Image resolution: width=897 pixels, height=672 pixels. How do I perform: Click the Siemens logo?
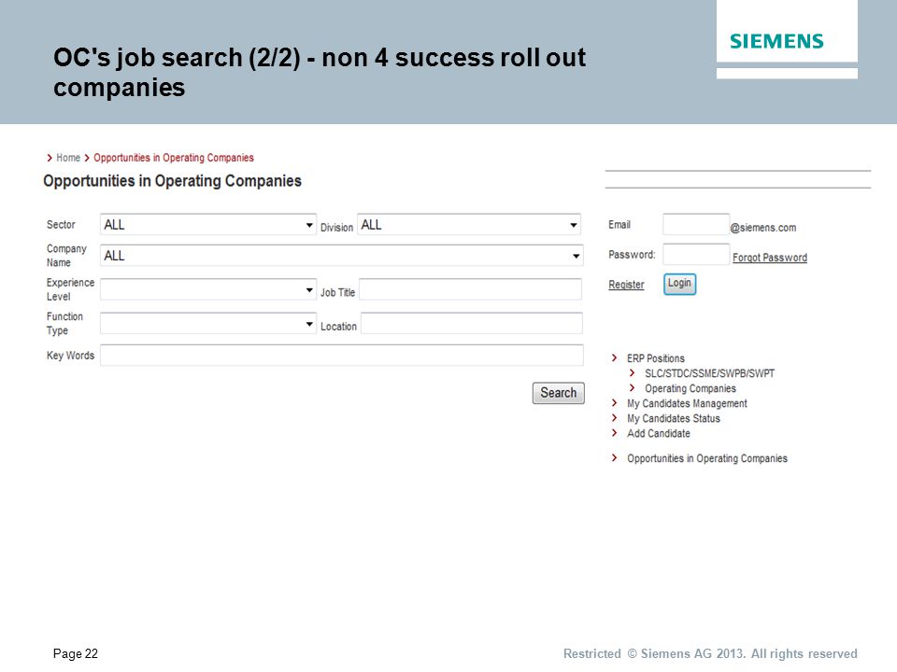tap(776, 41)
